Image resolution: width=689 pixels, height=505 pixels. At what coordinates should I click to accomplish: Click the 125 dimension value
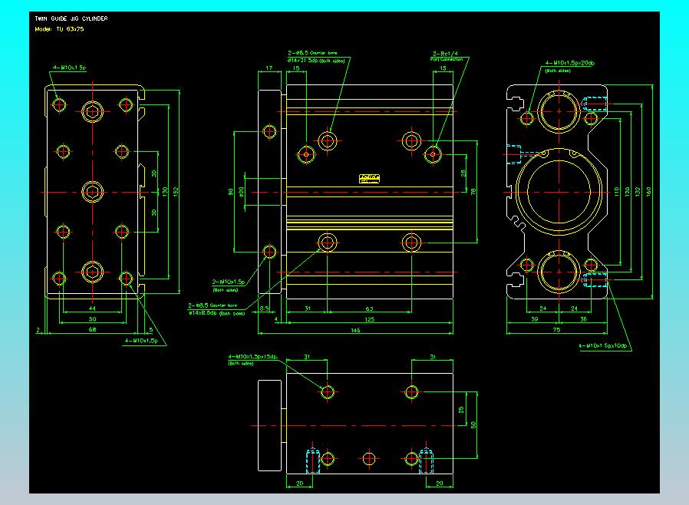pyautogui.click(x=370, y=319)
